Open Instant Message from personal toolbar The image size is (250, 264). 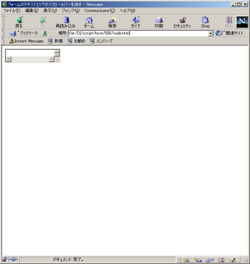26,41
